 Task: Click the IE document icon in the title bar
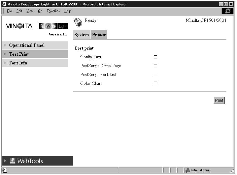4,4
